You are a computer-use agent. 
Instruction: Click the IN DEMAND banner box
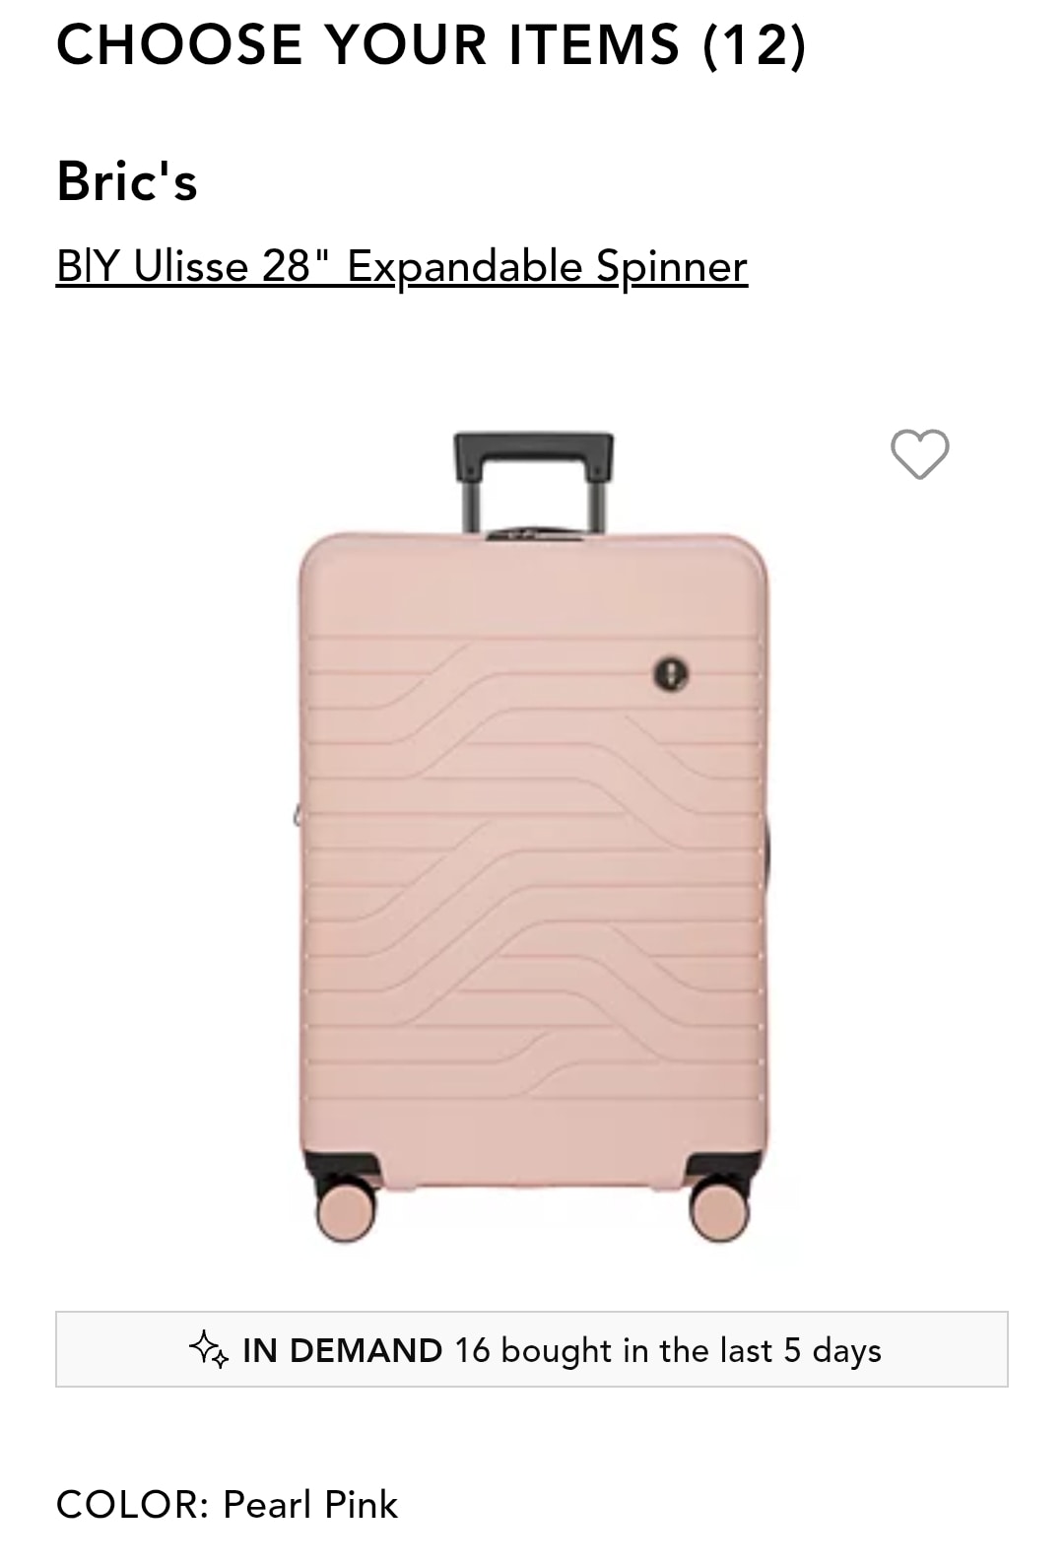532,1349
